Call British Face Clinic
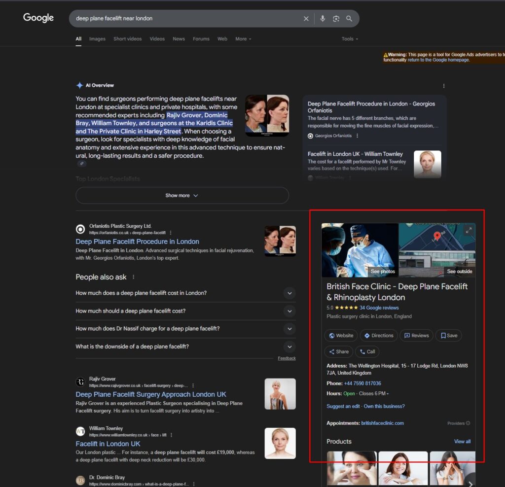 (x=367, y=352)
